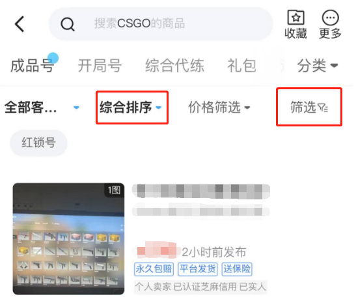Viewport: 356px width, 301px height.
Task: Expand the 价格筛选 price filter dropdown
Action: [x=219, y=107]
